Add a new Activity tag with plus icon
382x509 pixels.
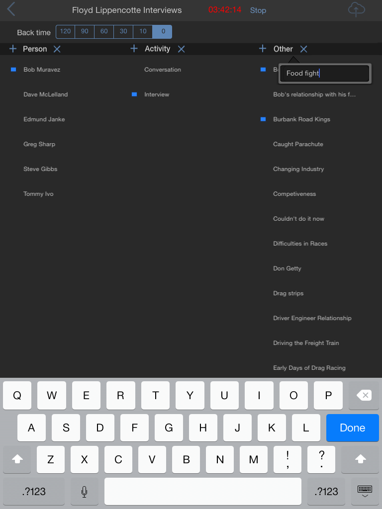[134, 49]
